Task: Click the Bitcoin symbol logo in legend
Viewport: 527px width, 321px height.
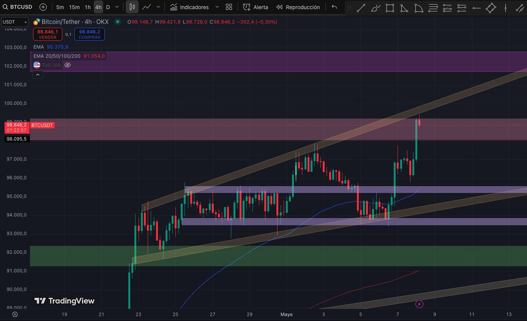Action: click(x=37, y=22)
